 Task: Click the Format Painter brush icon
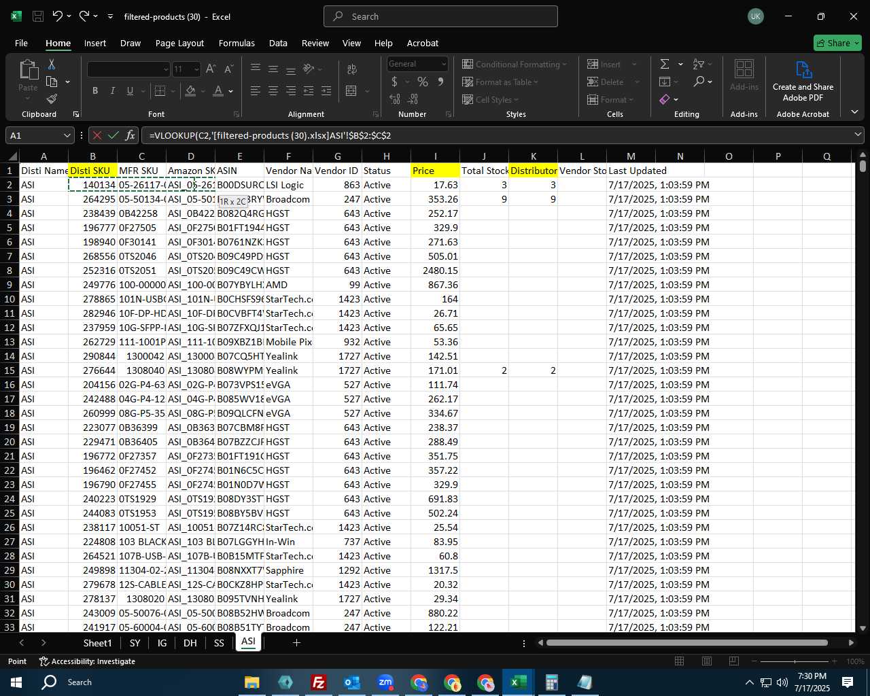tap(52, 99)
